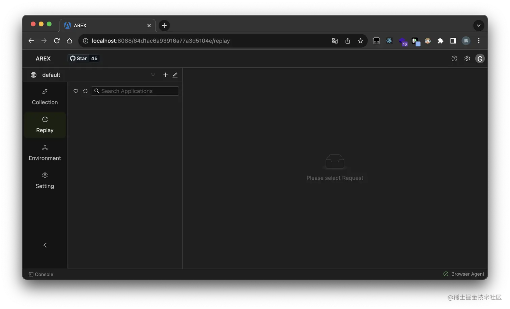Share this page icon

tap(347, 41)
